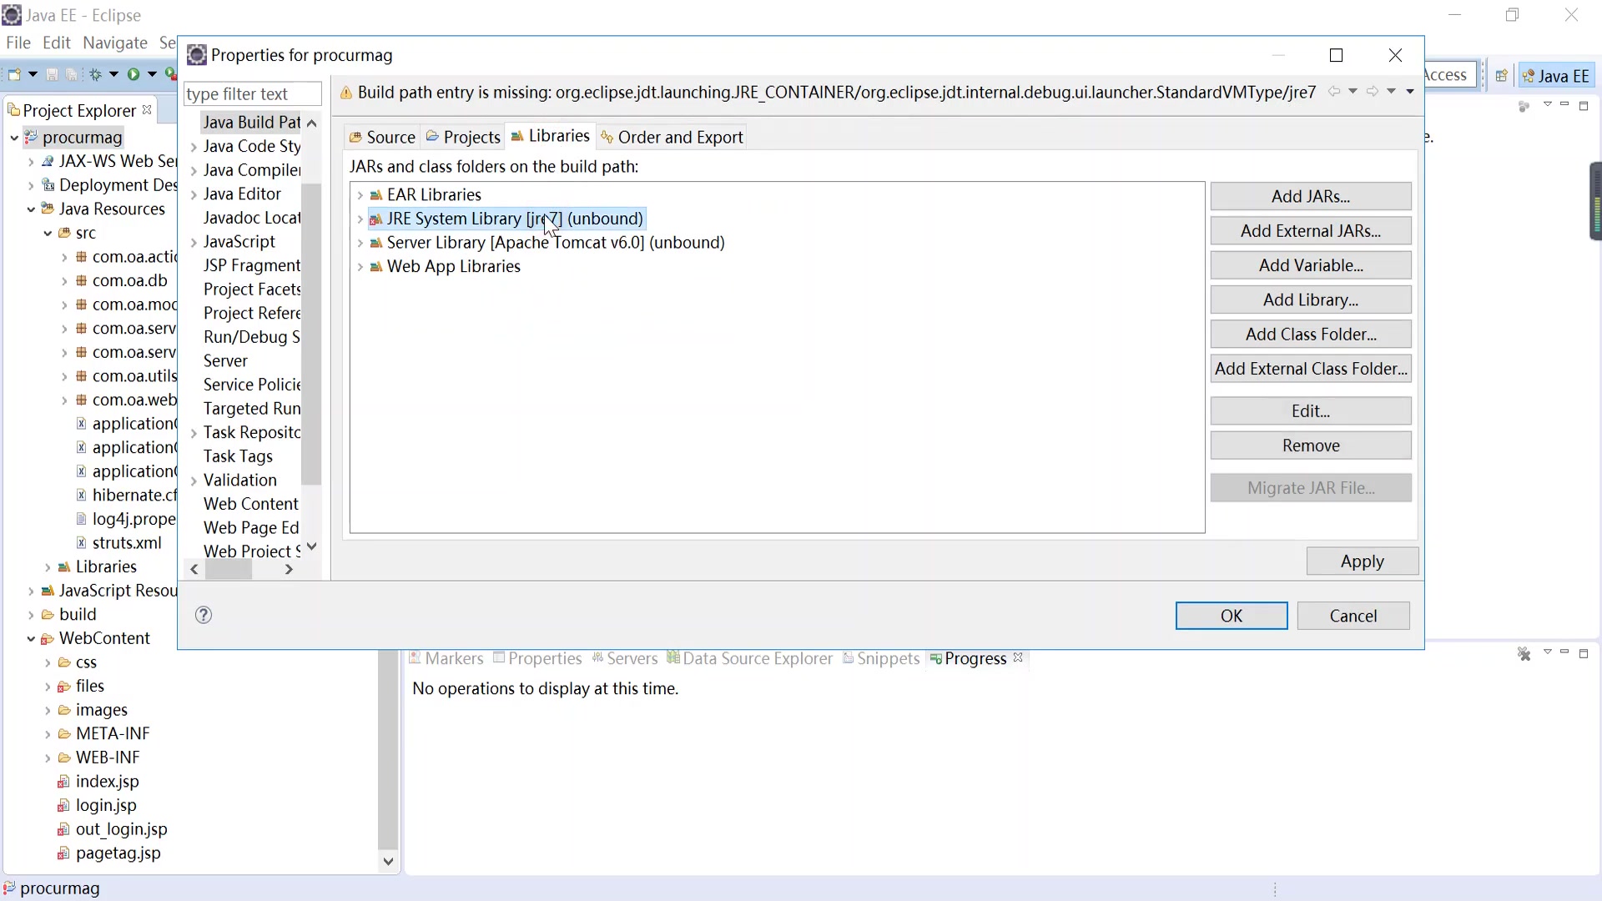The height and width of the screenshot is (901, 1602).
Task: Expand Server Library Apache Tomcat entry
Action: (360, 243)
